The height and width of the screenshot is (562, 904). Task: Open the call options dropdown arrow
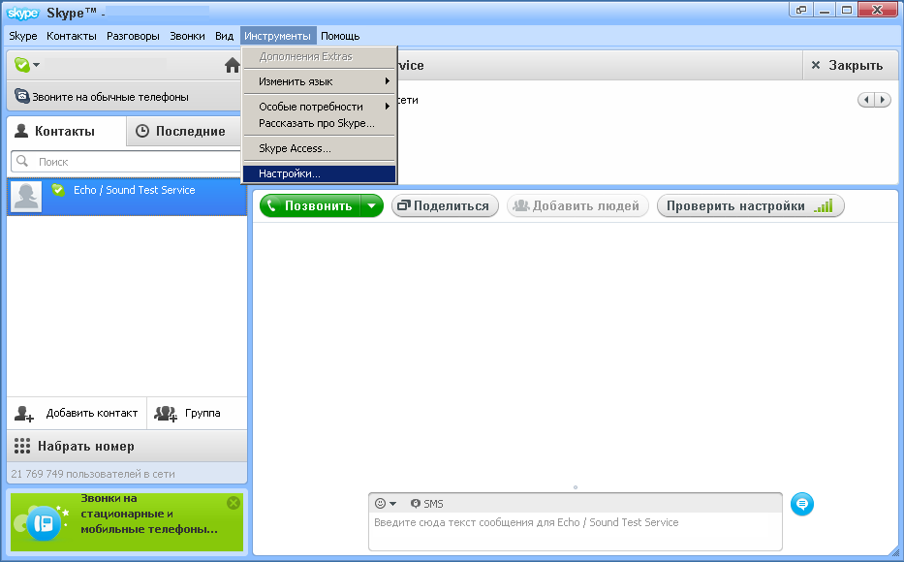(x=372, y=205)
